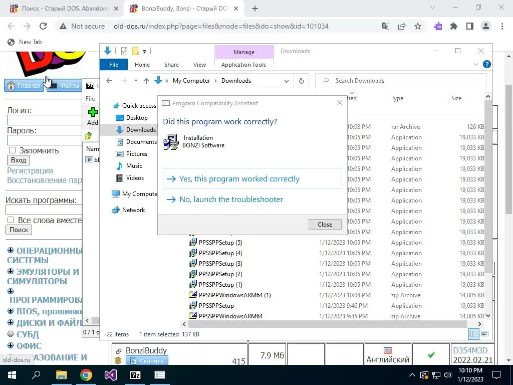Expand the Explorer ribbon chevron
The image size is (513, 385).
click(x=476, y=65)
